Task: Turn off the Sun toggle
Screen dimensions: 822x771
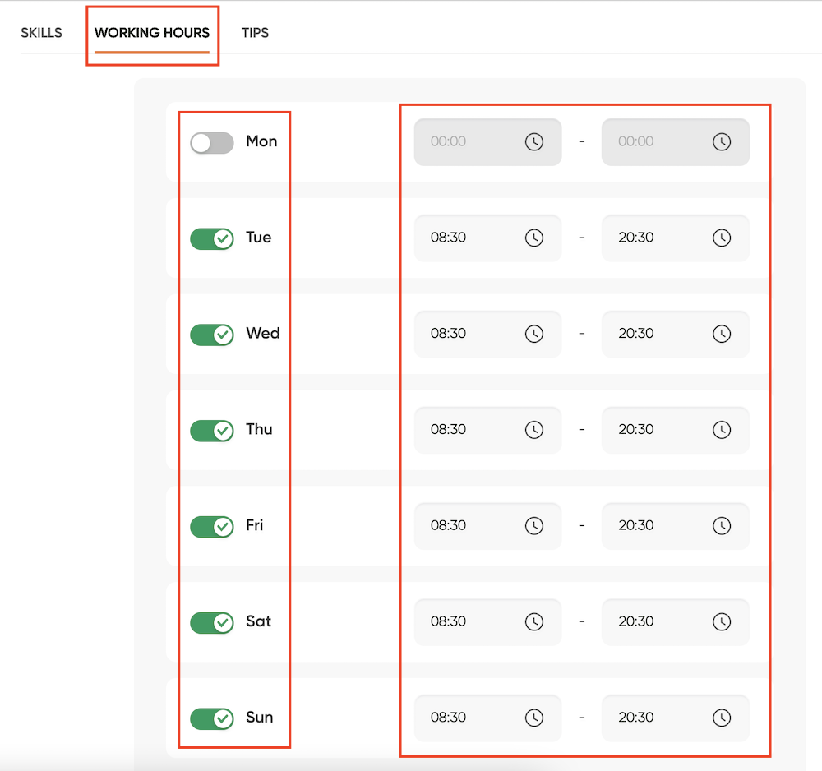Action: click(x=212, y=718)
